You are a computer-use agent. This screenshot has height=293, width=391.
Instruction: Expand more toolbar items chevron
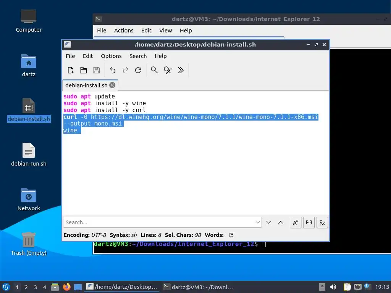181,70
